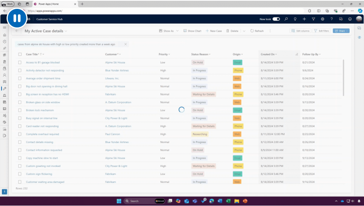Select checkbox for Activity detector not responding
Viewport: 364px width, 206px height.
click(20, 70)
